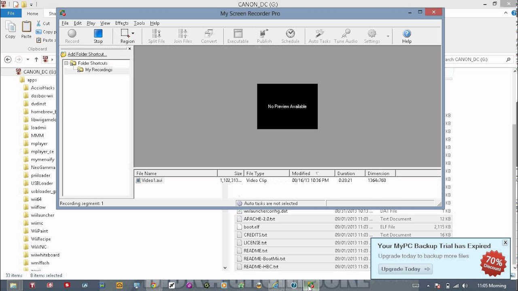Open Google Chrome from taskbar

(x=153, y=285)
